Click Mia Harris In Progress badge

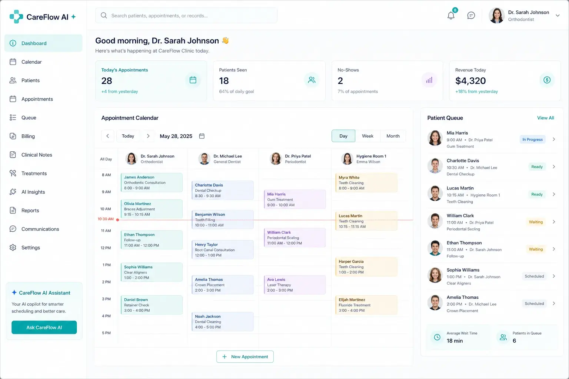[532, 140]
